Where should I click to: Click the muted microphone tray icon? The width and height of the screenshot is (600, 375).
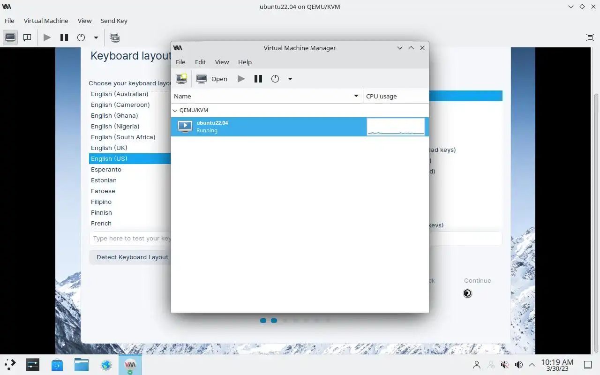click(505, 365)
